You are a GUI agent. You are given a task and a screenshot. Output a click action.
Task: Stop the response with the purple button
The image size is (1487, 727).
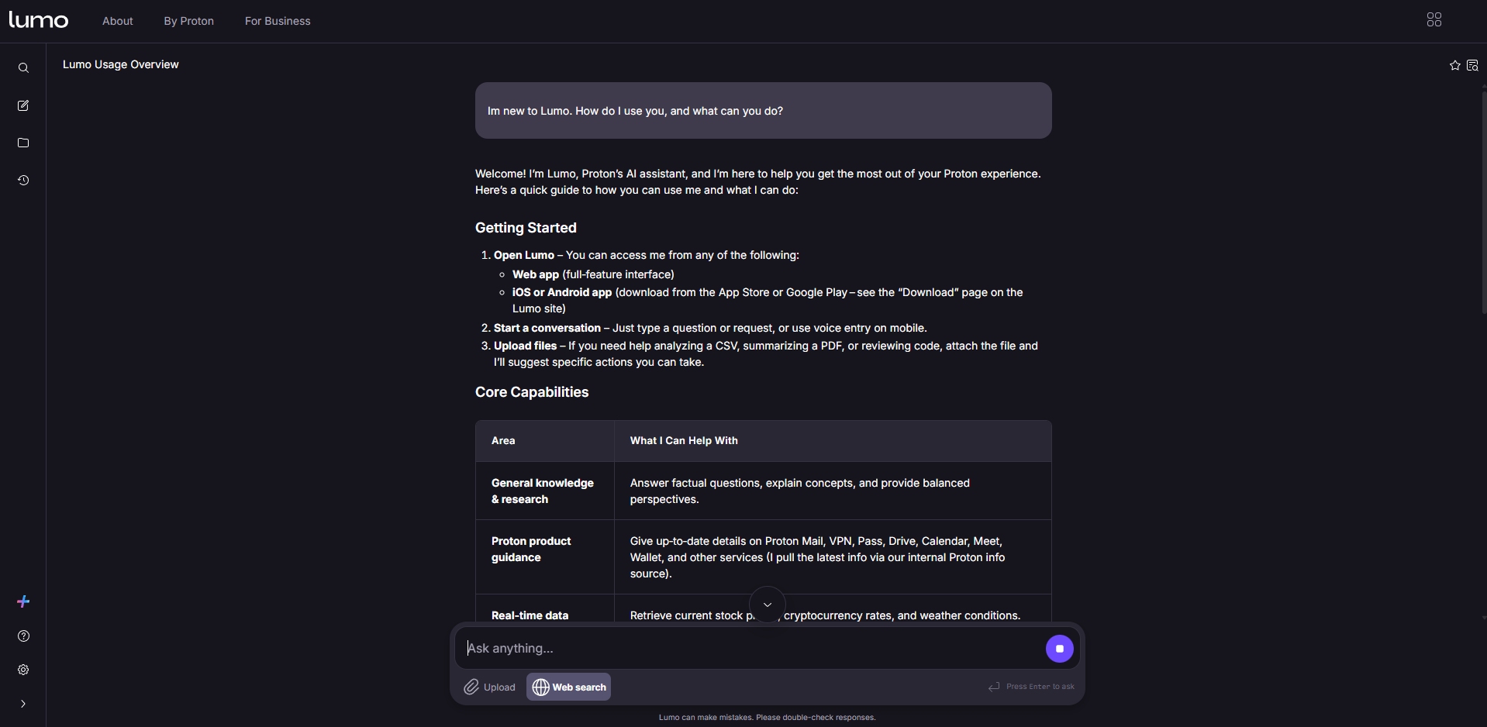click(1059, 649)
